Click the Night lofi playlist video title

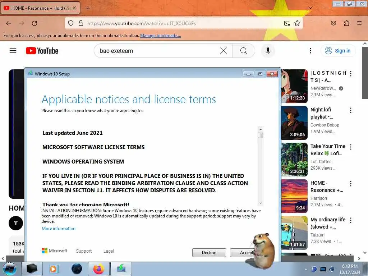click(322, 113)
